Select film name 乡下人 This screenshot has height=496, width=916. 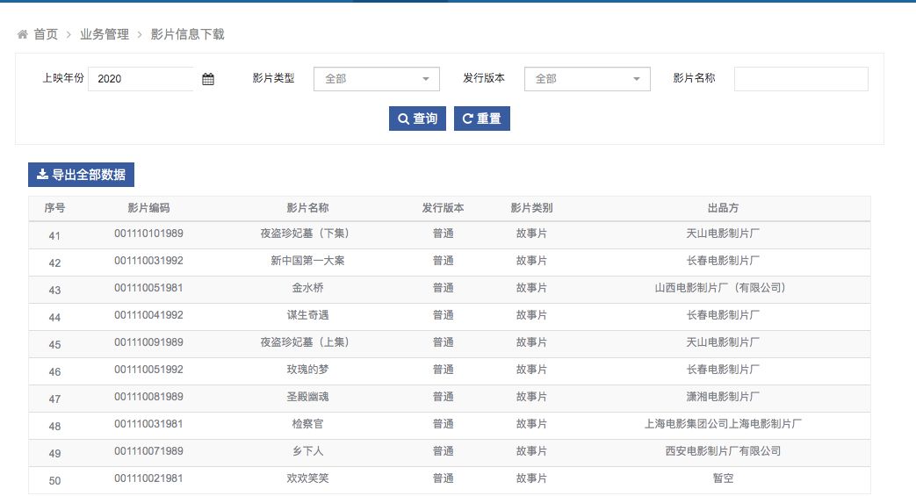307,451
